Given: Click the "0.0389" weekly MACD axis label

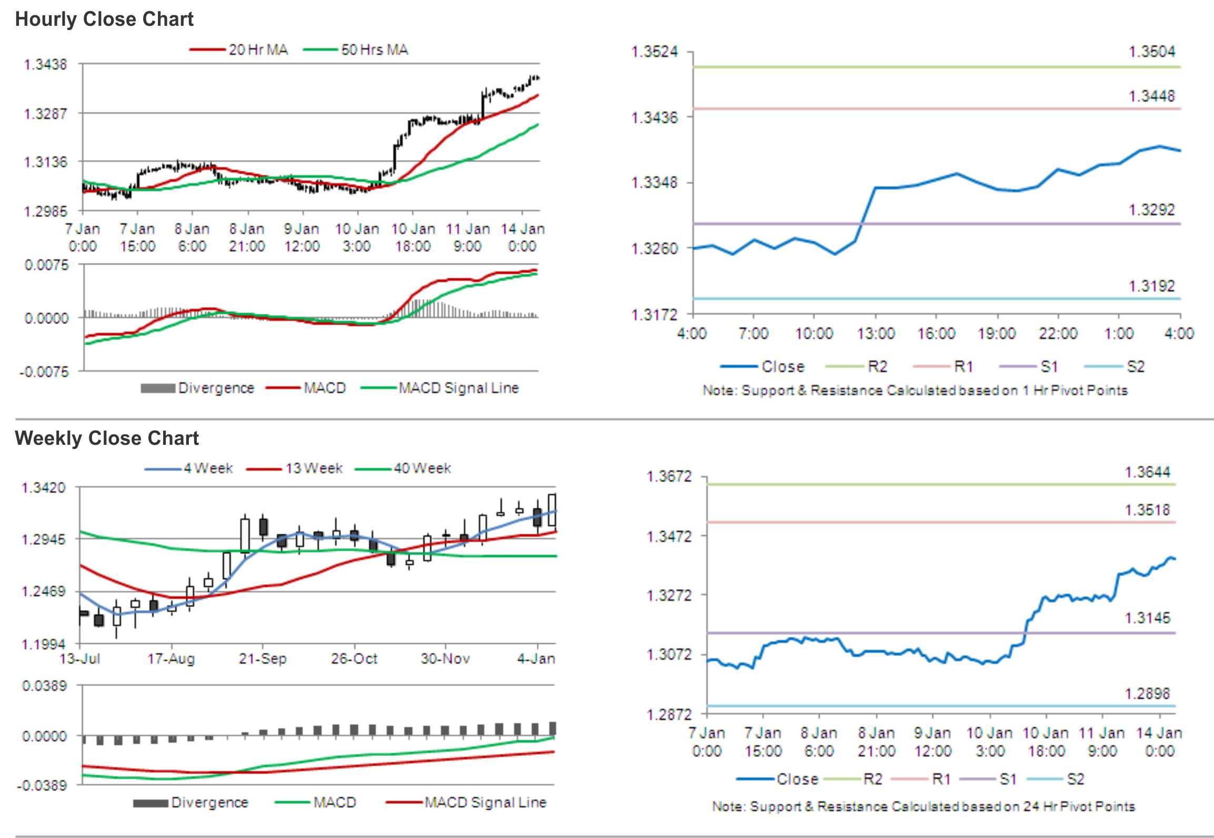Looking at the screenshot, I should (x=45, y=686).
